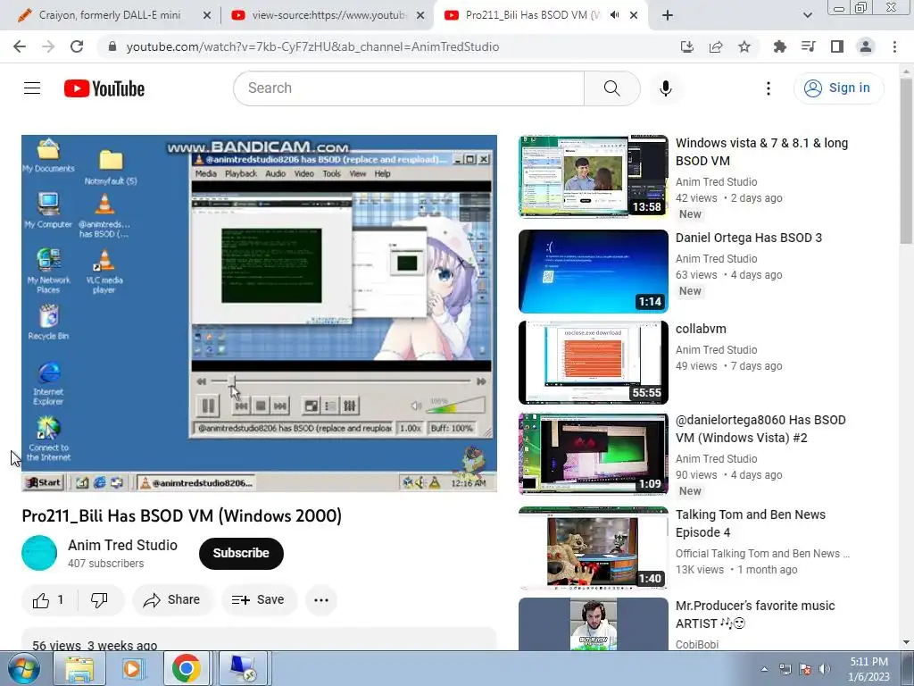Go to the YouTube home logo
Image resolution: width=914 pixels, height=686 pixels.
tap(104, 88)
